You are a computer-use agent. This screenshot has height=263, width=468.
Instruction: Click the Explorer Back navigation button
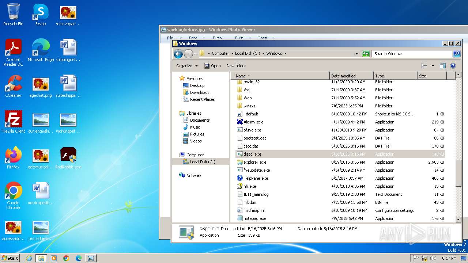pos(178,54)
